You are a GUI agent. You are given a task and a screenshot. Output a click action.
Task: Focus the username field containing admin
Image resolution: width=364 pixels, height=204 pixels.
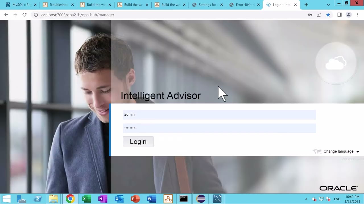click(x=219, y=114)
